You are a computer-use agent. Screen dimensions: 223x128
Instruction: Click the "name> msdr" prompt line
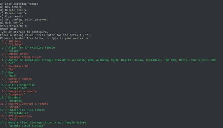(x=8, y=29)
